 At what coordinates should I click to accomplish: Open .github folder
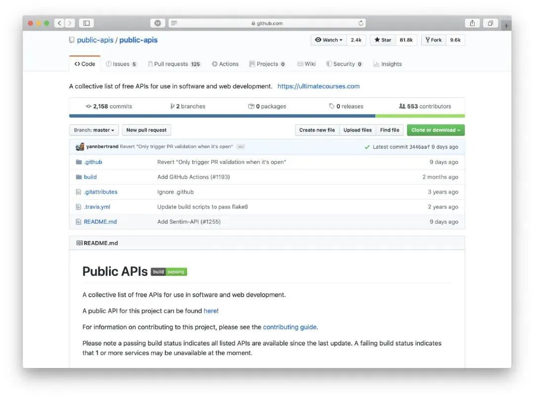(x=93, y=162)
